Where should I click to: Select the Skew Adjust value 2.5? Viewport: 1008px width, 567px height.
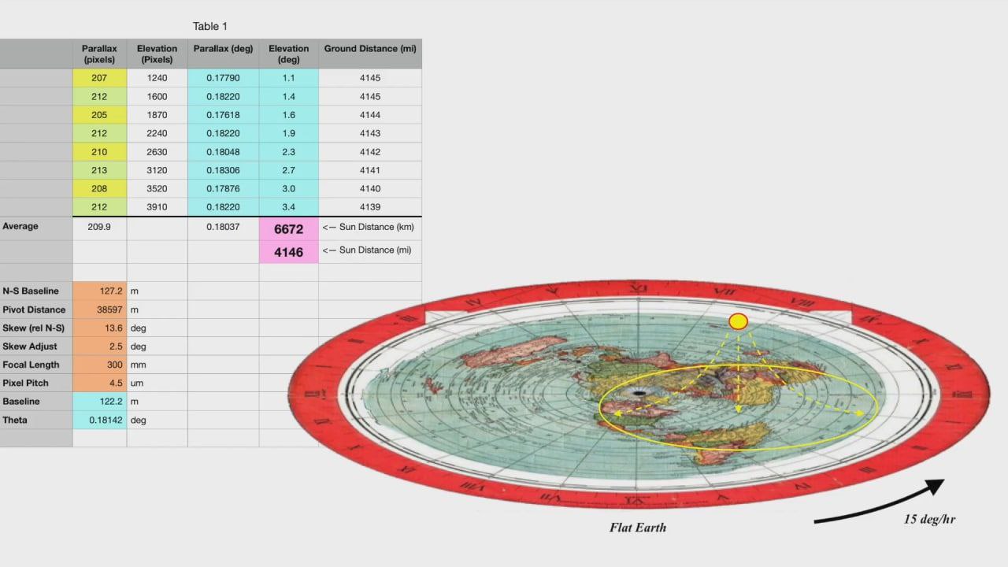click(99, 346)
